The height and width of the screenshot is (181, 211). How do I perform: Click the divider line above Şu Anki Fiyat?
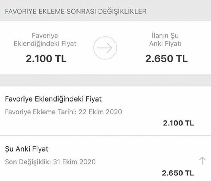(105, 136)
